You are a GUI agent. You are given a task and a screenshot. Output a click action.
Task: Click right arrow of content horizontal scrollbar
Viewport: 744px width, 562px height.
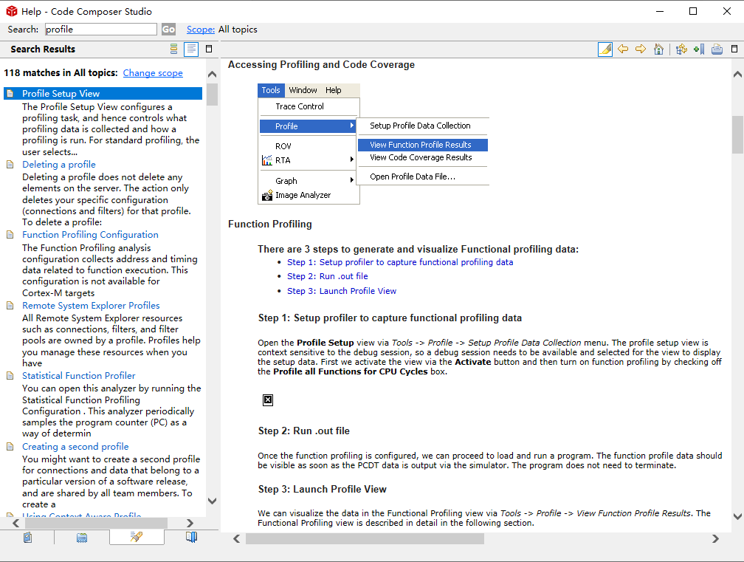coord(715,539)
